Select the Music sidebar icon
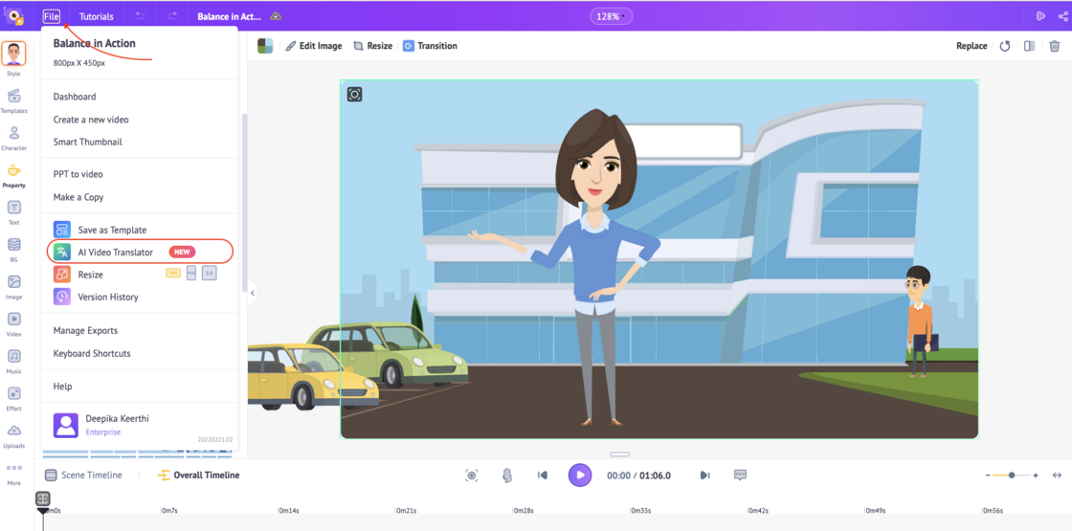 tap(13, 360)
